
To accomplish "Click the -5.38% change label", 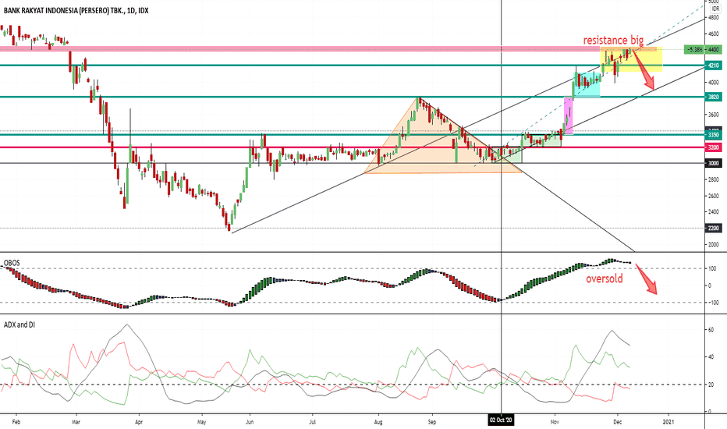I will tap(694, 49).
